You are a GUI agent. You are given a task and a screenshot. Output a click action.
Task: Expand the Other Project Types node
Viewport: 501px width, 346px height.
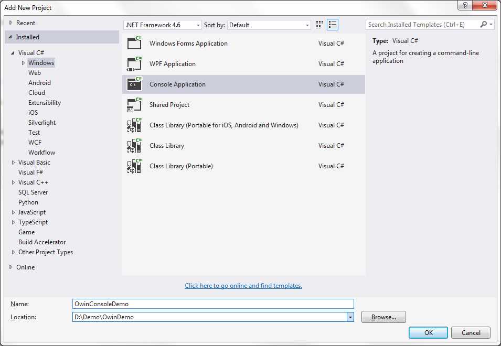pyautogui.click(x=13, y=252)
